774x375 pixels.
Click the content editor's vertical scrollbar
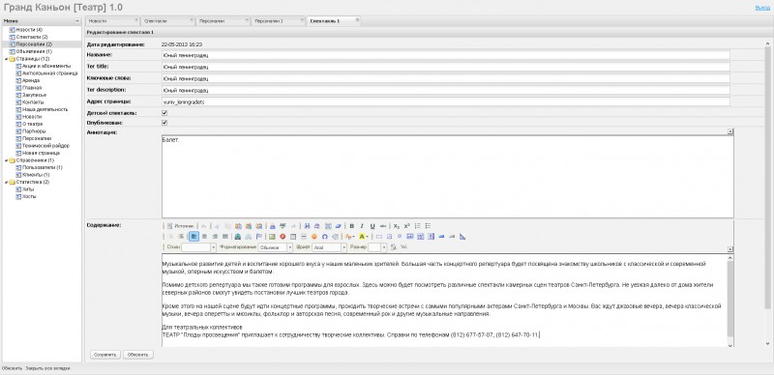point(730,300)
